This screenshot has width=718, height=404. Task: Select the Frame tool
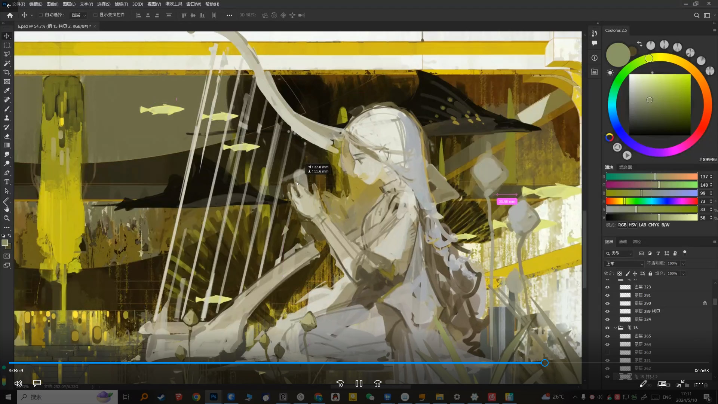point(7,82)
